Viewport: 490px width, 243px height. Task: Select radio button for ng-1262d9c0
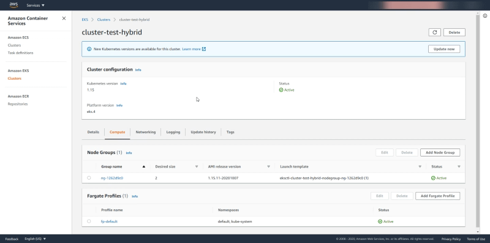click(89, 178)
